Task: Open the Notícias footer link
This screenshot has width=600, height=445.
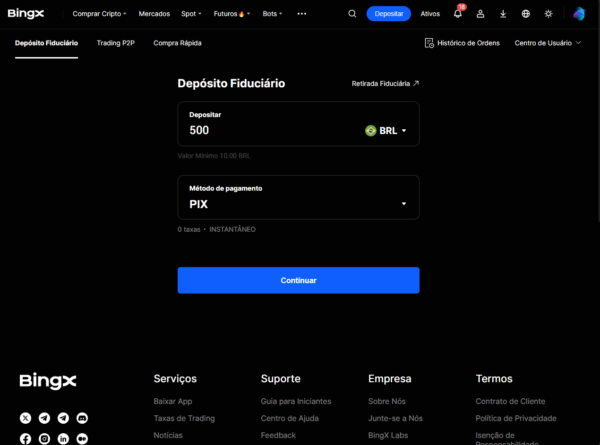Action: tap(168, 435)
